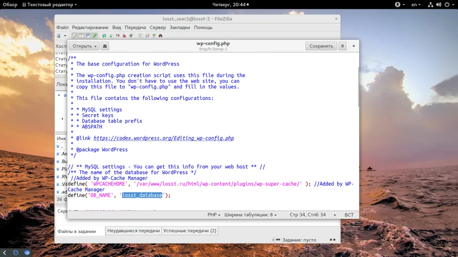Open PHP language selector dropdown

pyautogui.click(x=214, y=215)
